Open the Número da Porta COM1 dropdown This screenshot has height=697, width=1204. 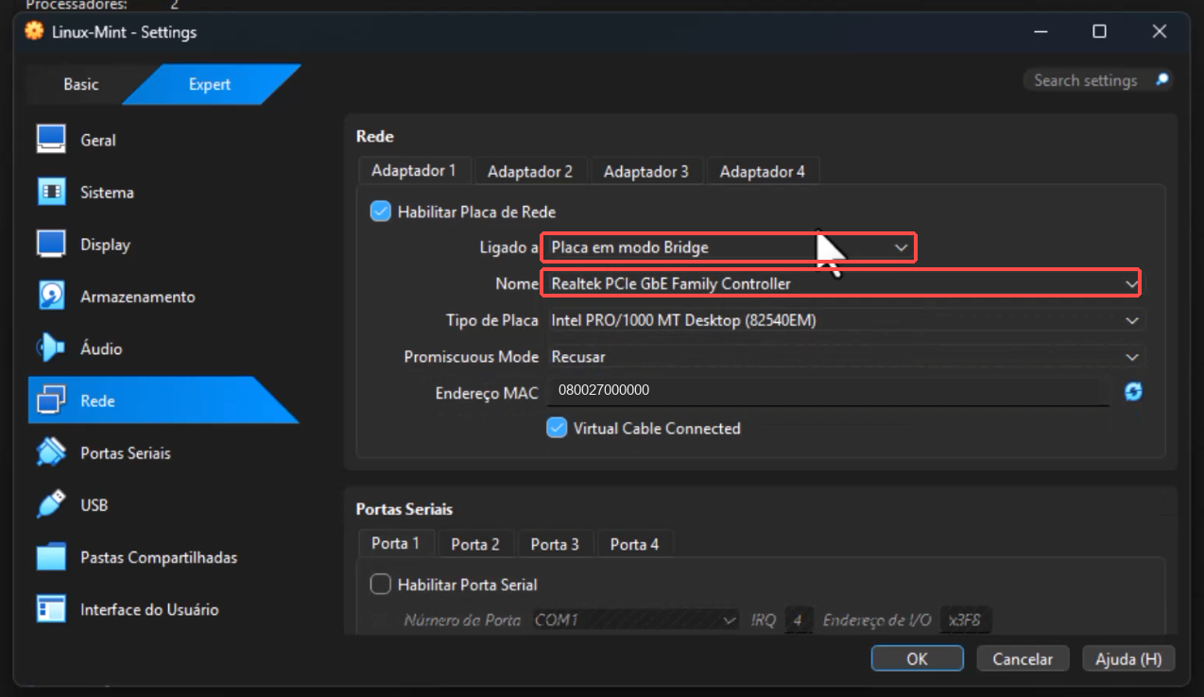coord(634,620)
